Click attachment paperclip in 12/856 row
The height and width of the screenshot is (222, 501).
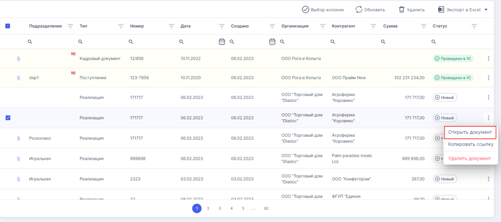coord(18,59)
